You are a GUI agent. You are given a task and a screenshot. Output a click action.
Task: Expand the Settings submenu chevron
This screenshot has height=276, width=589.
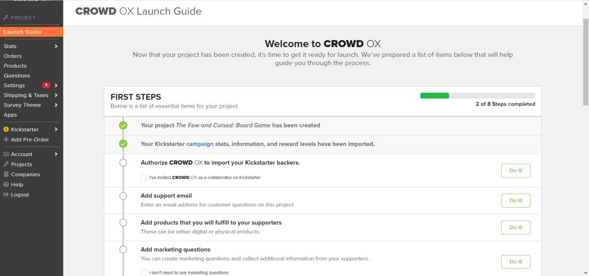(x=56, y=85)
